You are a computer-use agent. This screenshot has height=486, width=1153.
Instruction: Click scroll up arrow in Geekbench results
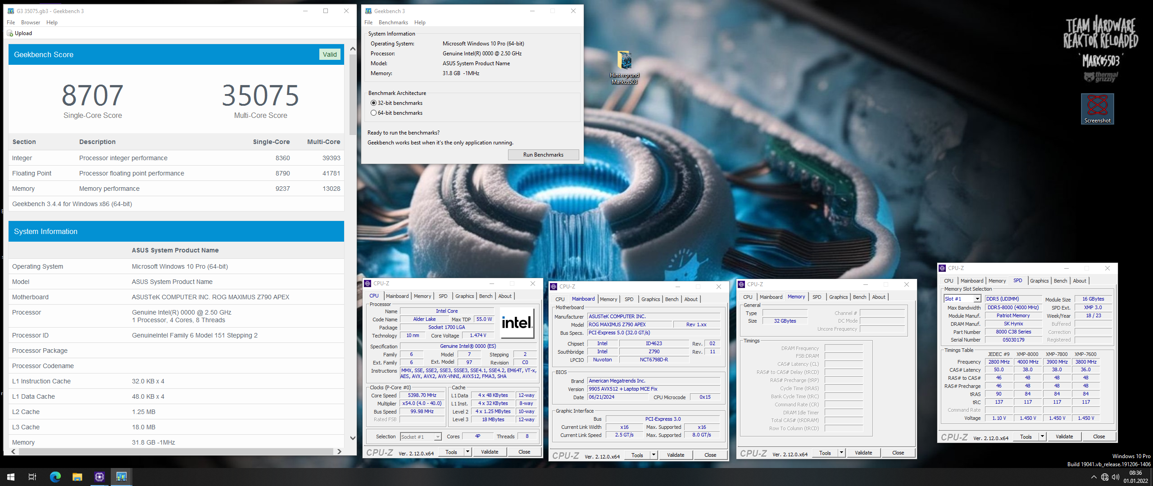[x=353, y=49]
